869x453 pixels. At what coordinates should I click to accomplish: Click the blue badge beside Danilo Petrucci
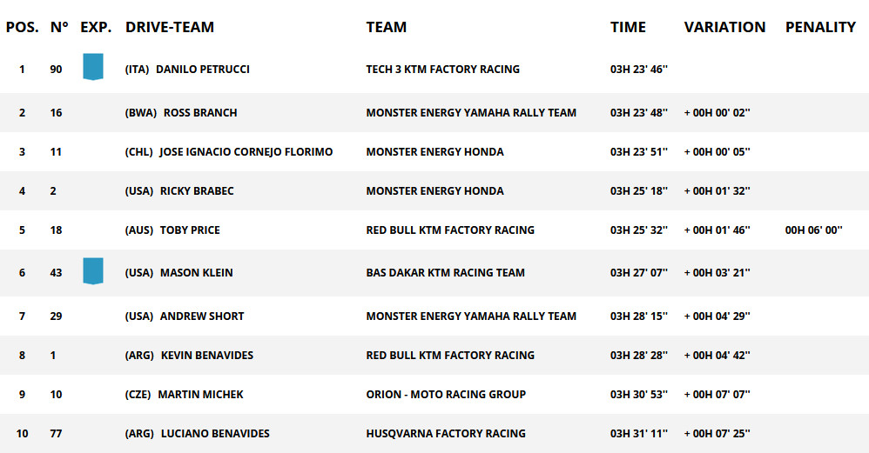(93, 67)
